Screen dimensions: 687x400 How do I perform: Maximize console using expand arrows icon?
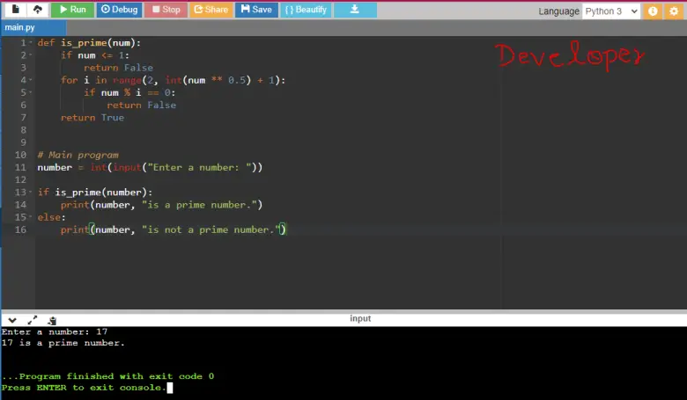[33, 320]
